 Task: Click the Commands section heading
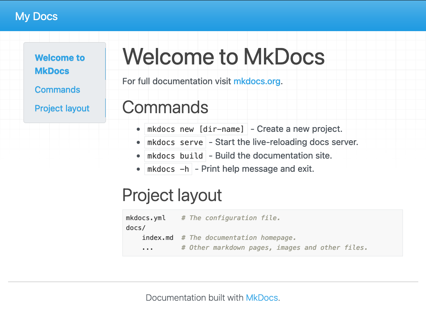pos(165,107)
